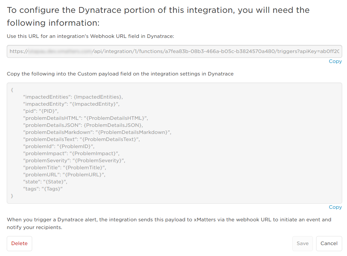This screenshot has height=256, width=347.
Task: Click the "problemSeverity" payload line
Action: pyautogui.click(x=74, y=161)
